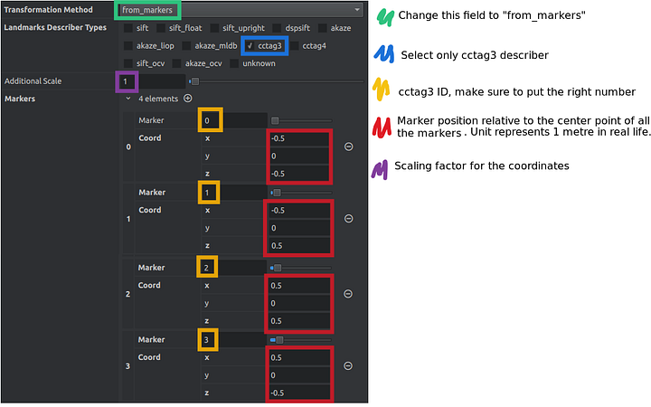Click the x coordinate field of marker 0
The image size is (651, 407).
click(299, 138)
